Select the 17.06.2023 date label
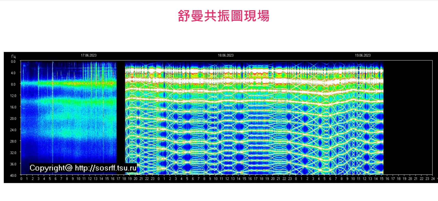The image size is (438, 201). coord(88,55)
